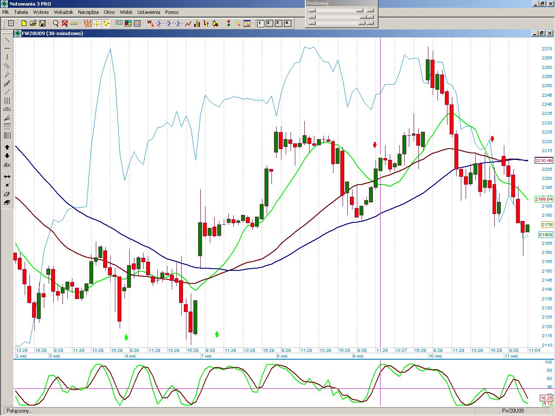Open a file using the folder icon
This screenshot has width=555, height=416.
pyautogui.click(x=33, y=23)
